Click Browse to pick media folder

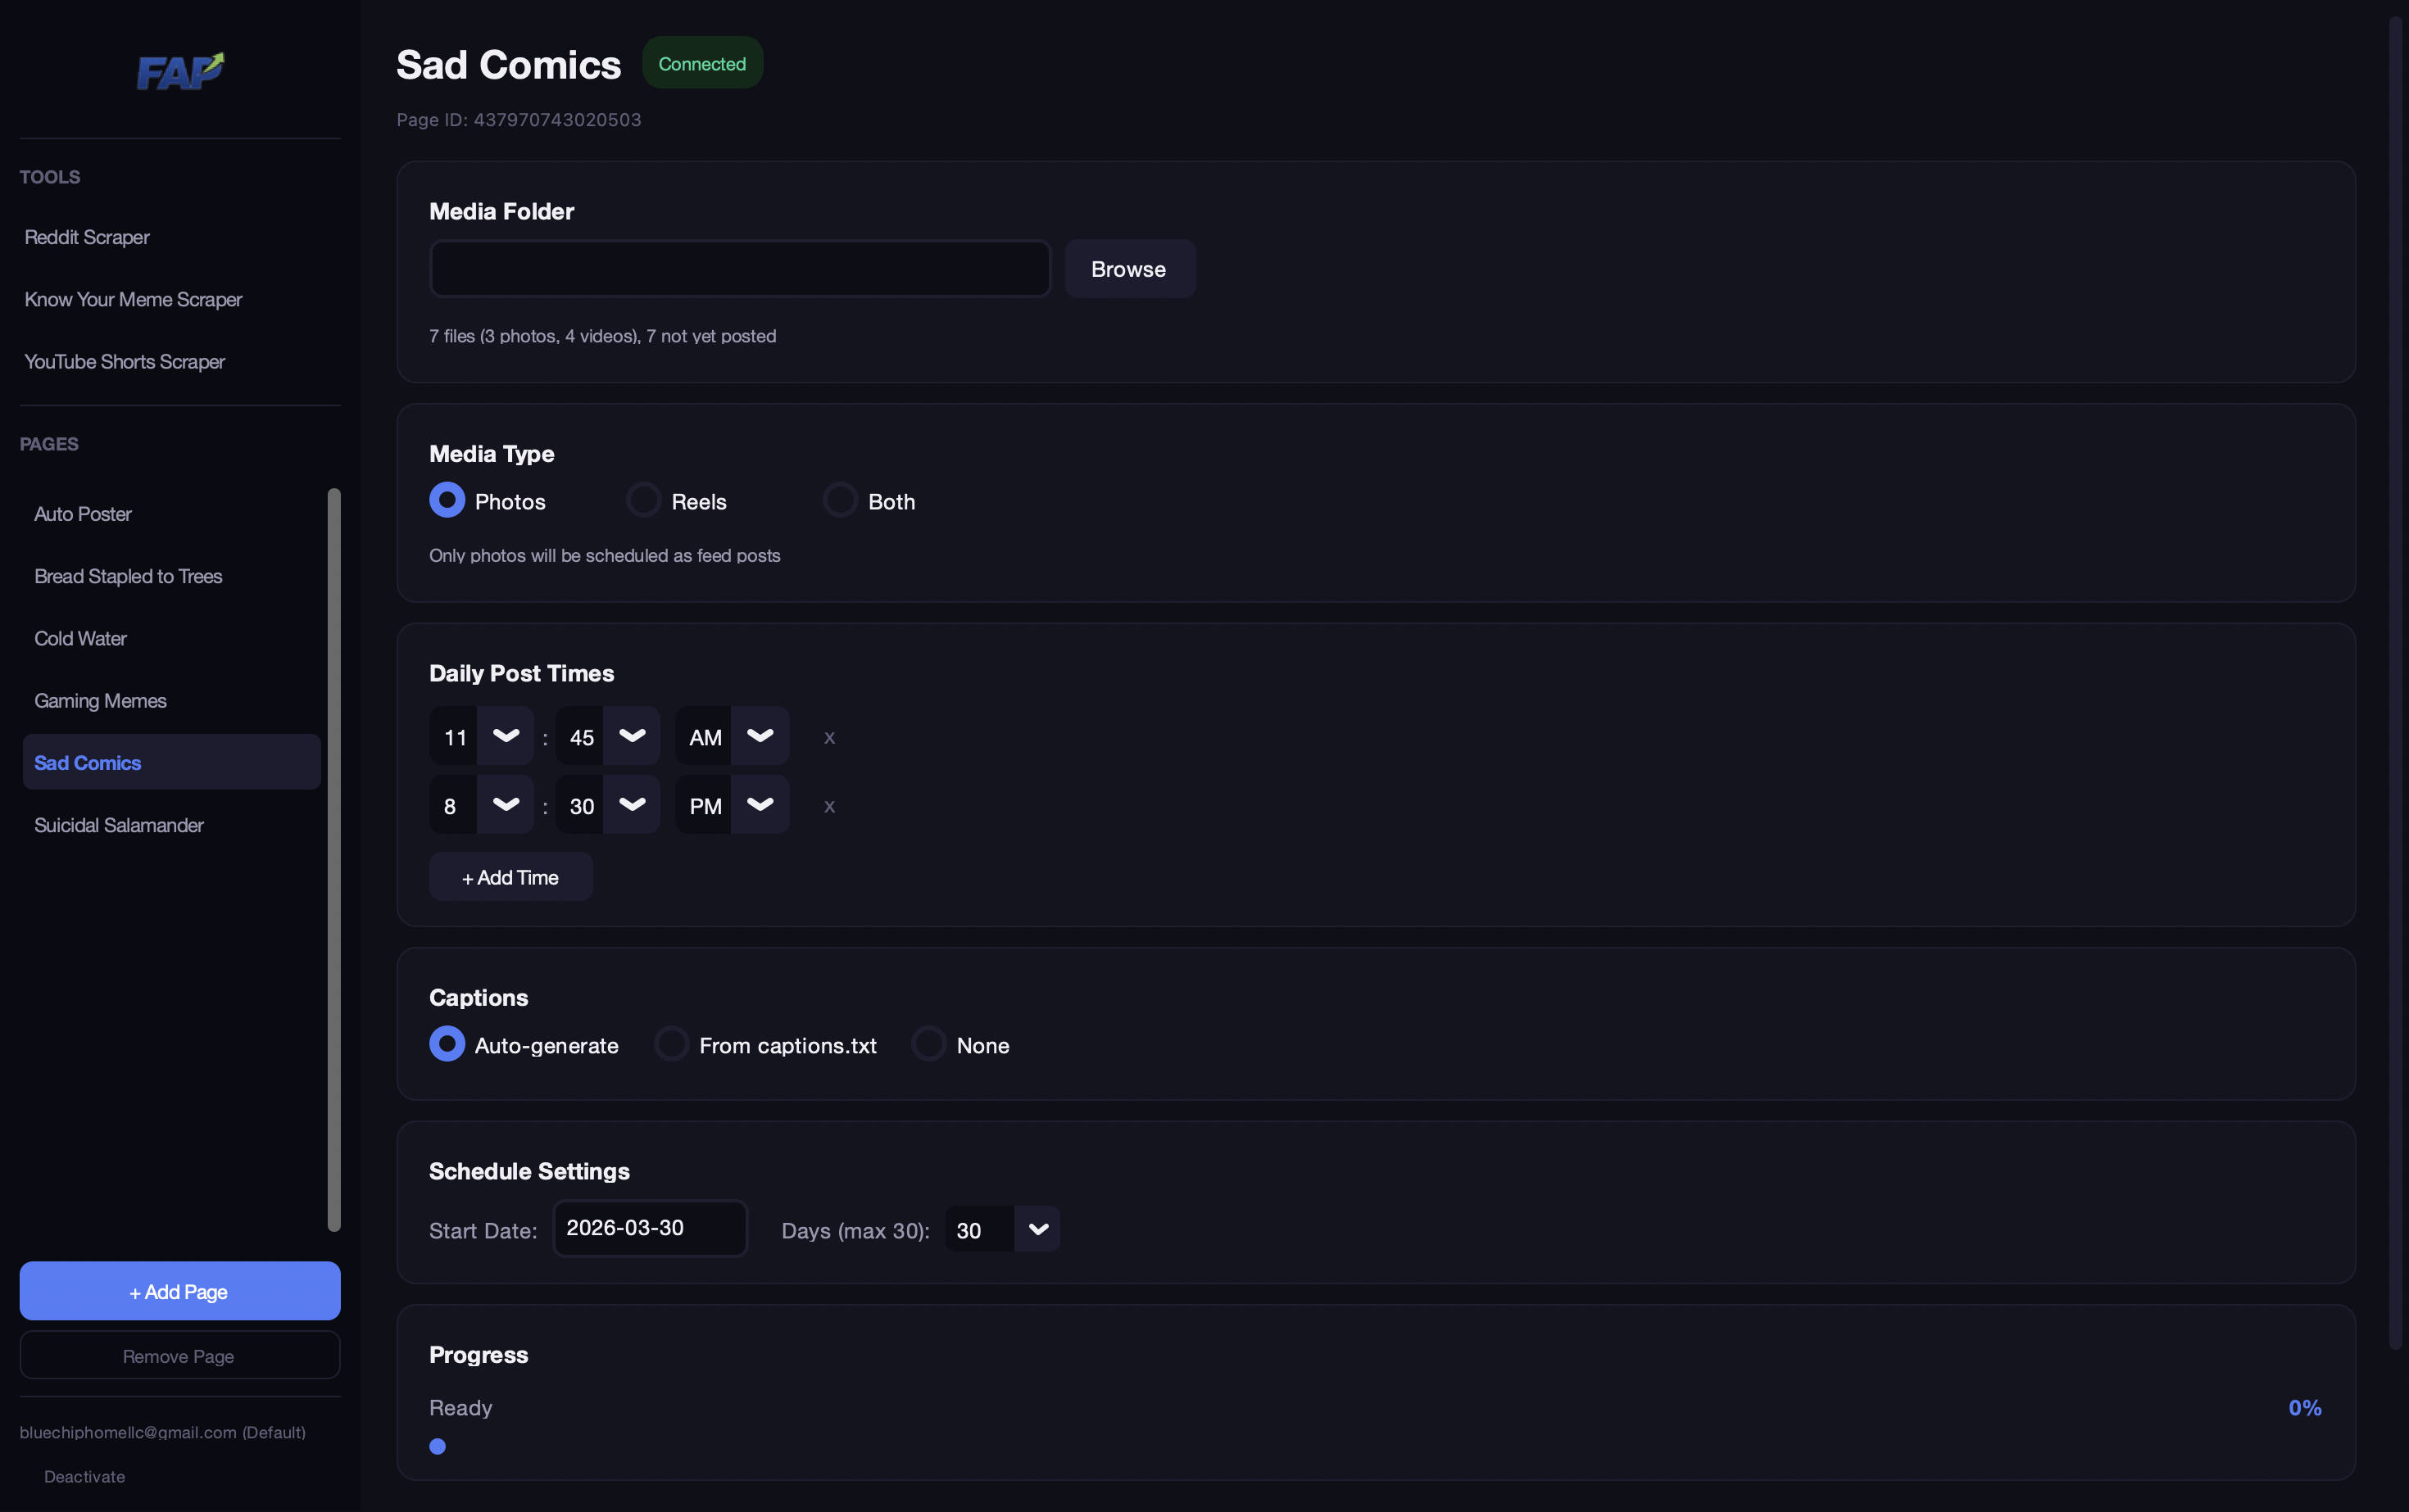click(x=1128, y=268)
